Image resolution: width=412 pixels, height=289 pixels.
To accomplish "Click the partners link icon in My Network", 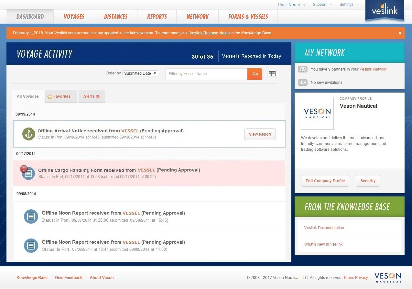I will tap(302, 69).
